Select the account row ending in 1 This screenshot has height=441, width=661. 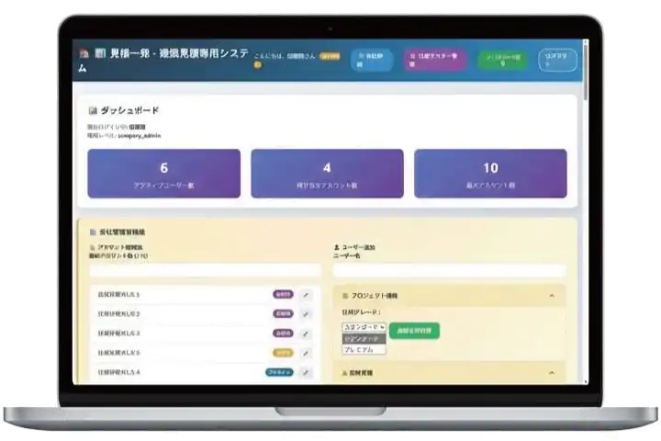click(x=205, y=295)
